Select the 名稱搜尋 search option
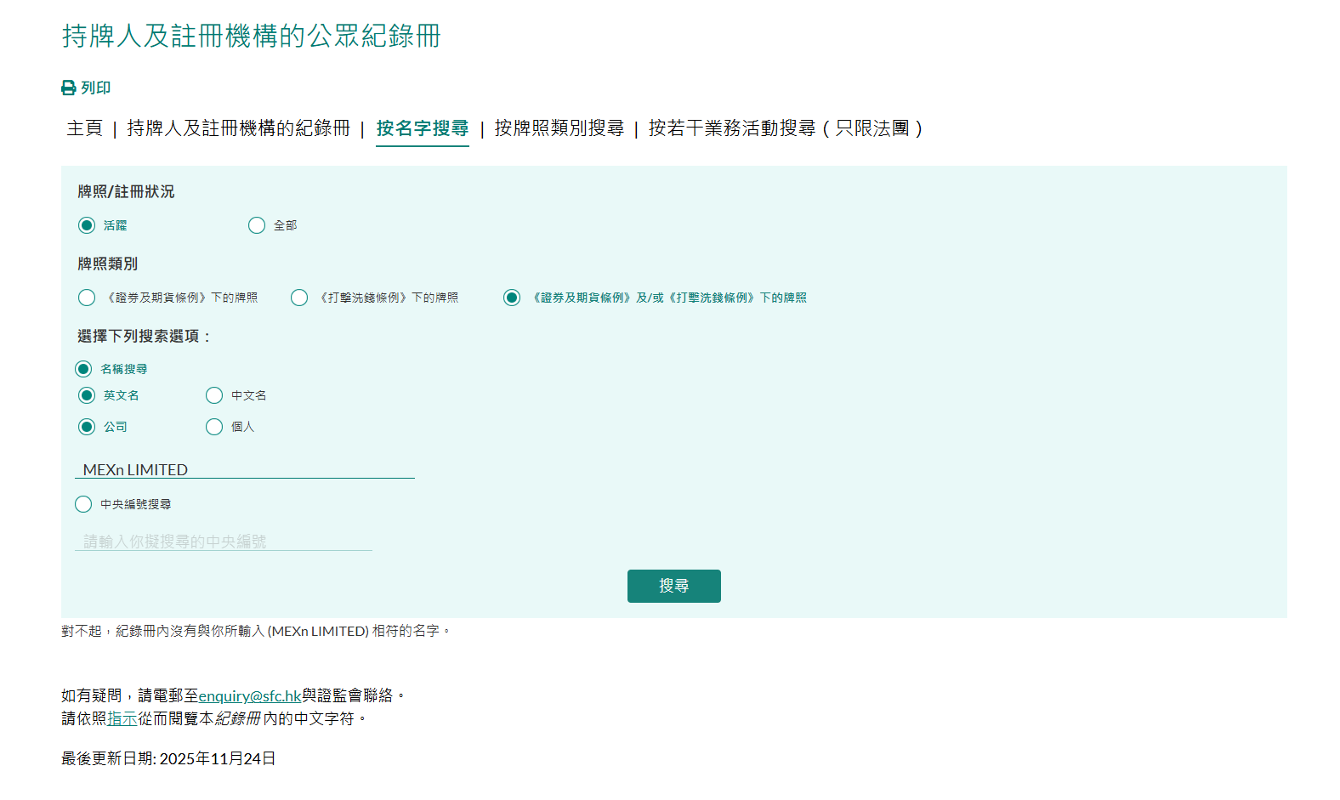The height and width of the screenshot is (800, 1340). tap(83, 369)
